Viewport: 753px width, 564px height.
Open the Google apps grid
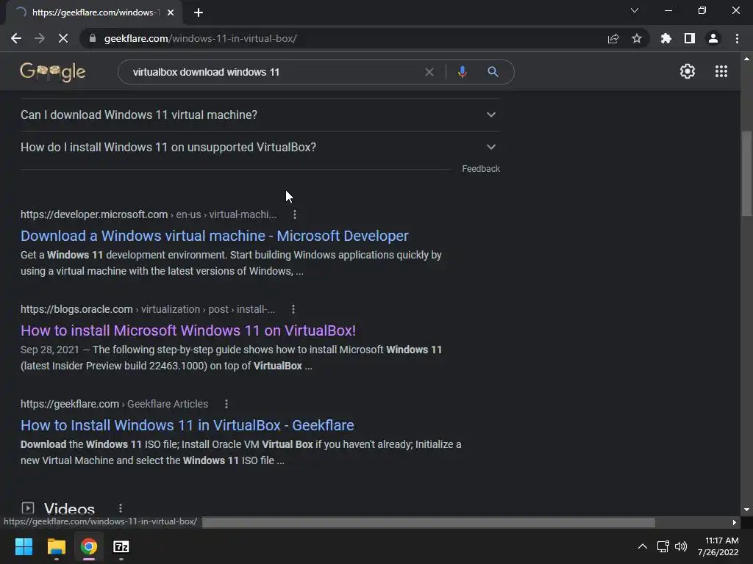pyautogui.click(x=721, y=71)
